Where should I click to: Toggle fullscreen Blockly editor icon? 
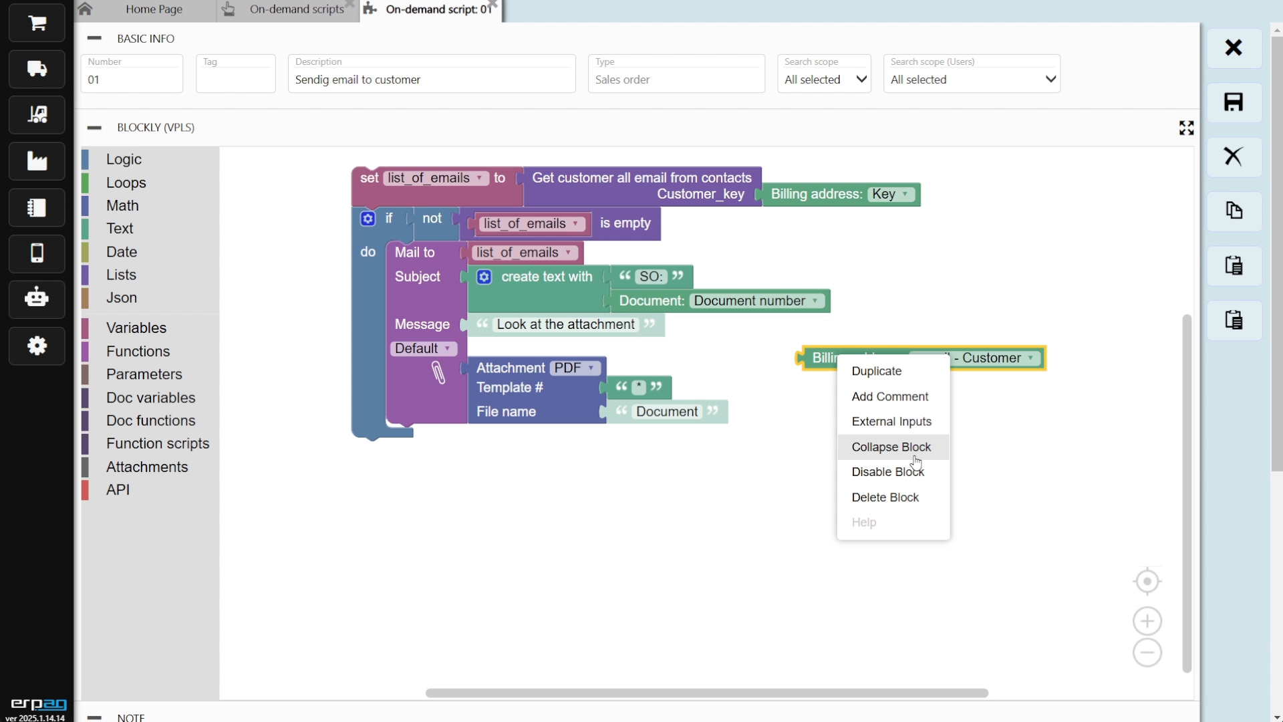tap(1186, 128)
